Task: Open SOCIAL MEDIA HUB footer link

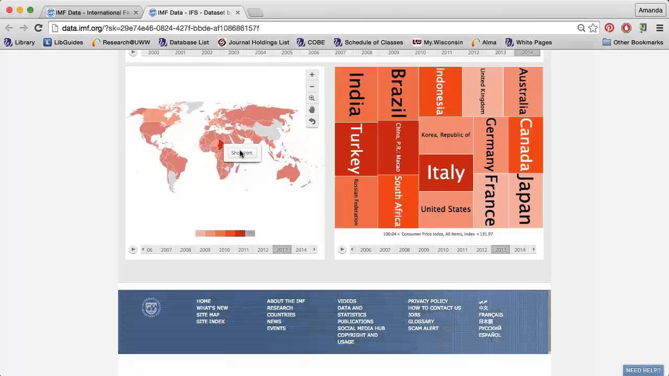Action: (x=361, y=328)
